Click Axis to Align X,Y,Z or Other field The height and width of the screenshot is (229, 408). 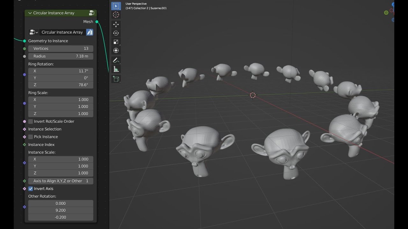(x=61, y=181)
